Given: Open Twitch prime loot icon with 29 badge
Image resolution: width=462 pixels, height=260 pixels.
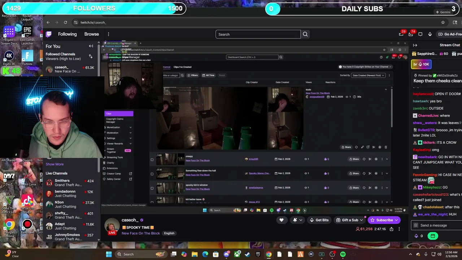Looking at the screenshot, I should [x=401, y=34].
